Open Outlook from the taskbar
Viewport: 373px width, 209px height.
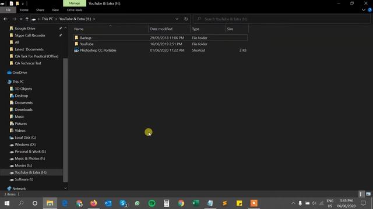(108, 203)
